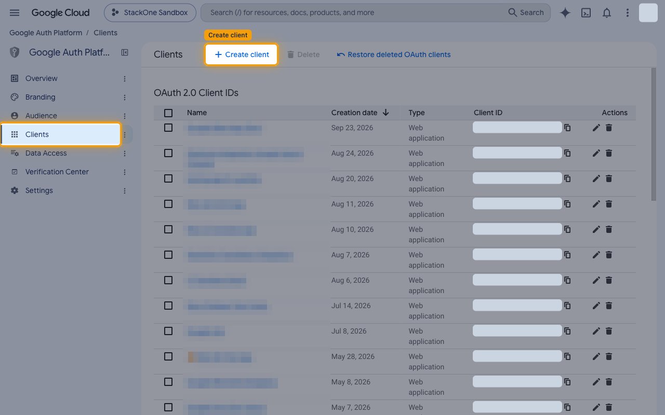The image size is (665, 415).
Task: Click Google Auth Platform breadcrumb link
Action: tap(46, 33)
